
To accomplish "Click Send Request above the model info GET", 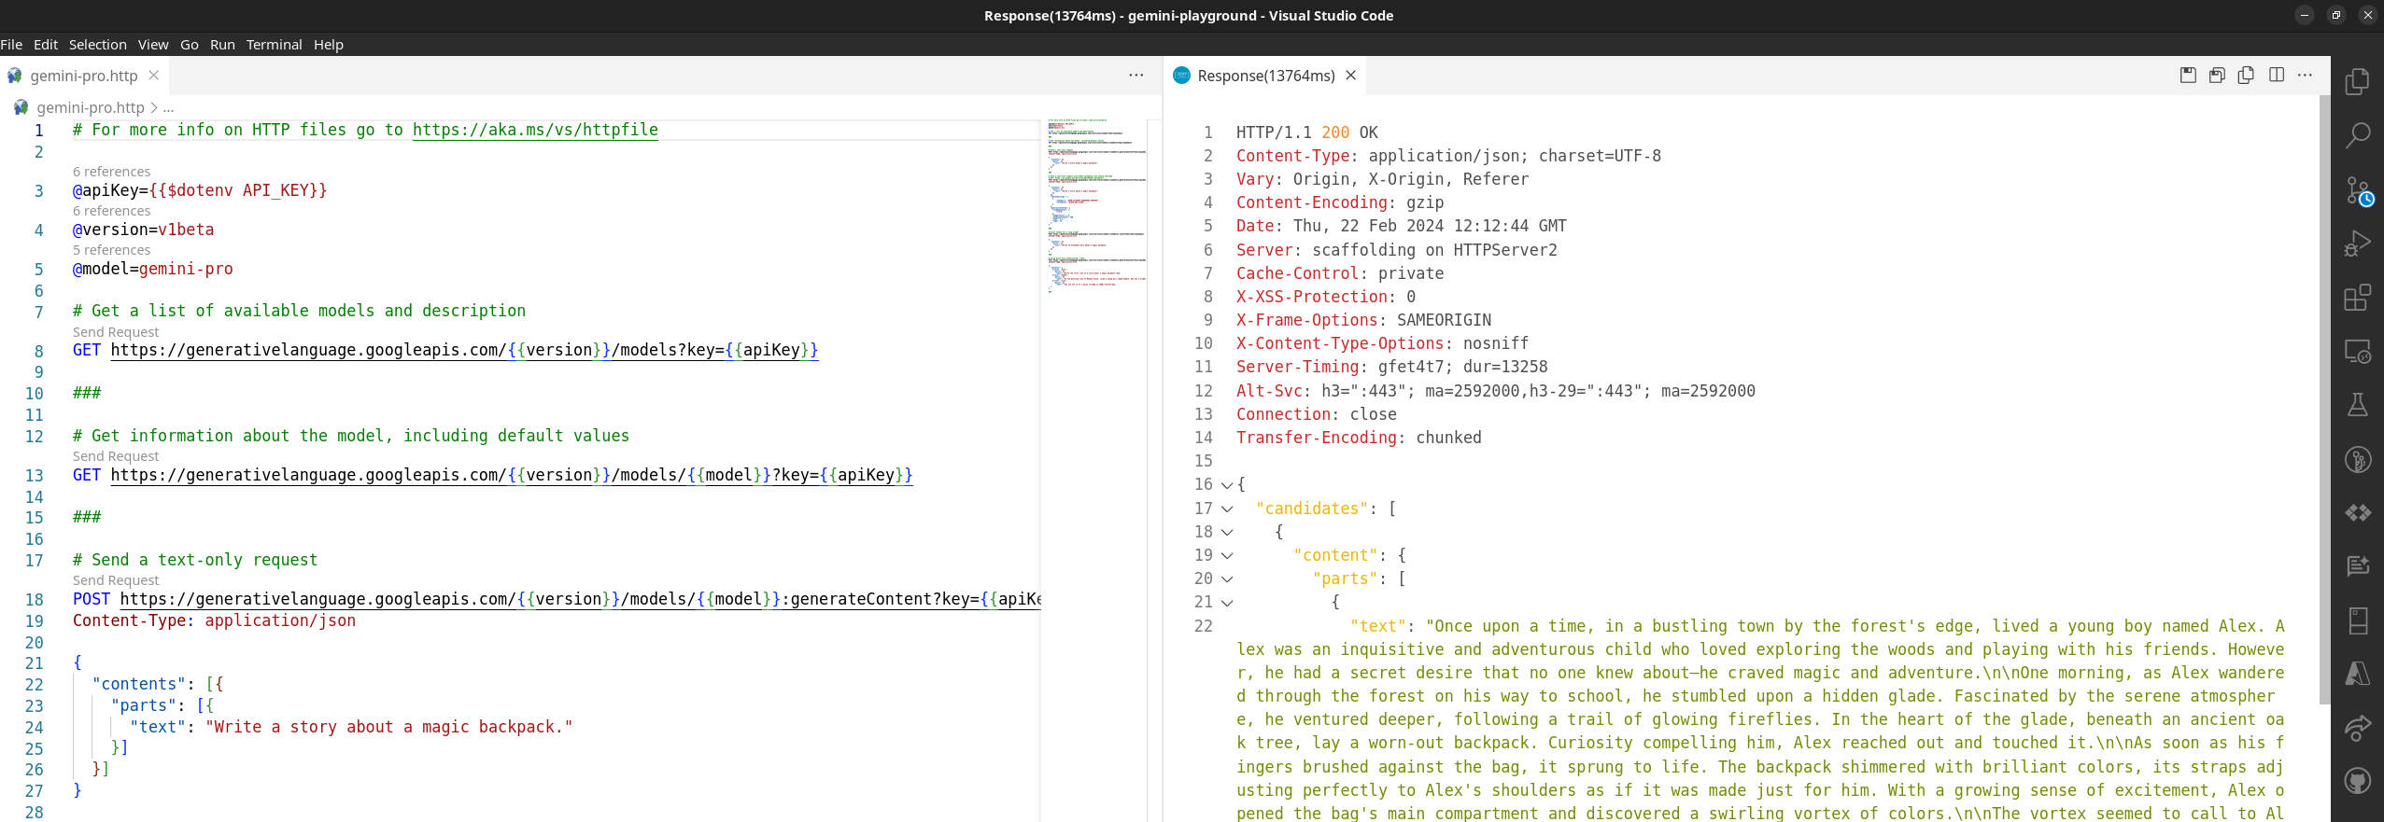I will tap(116, 456).
